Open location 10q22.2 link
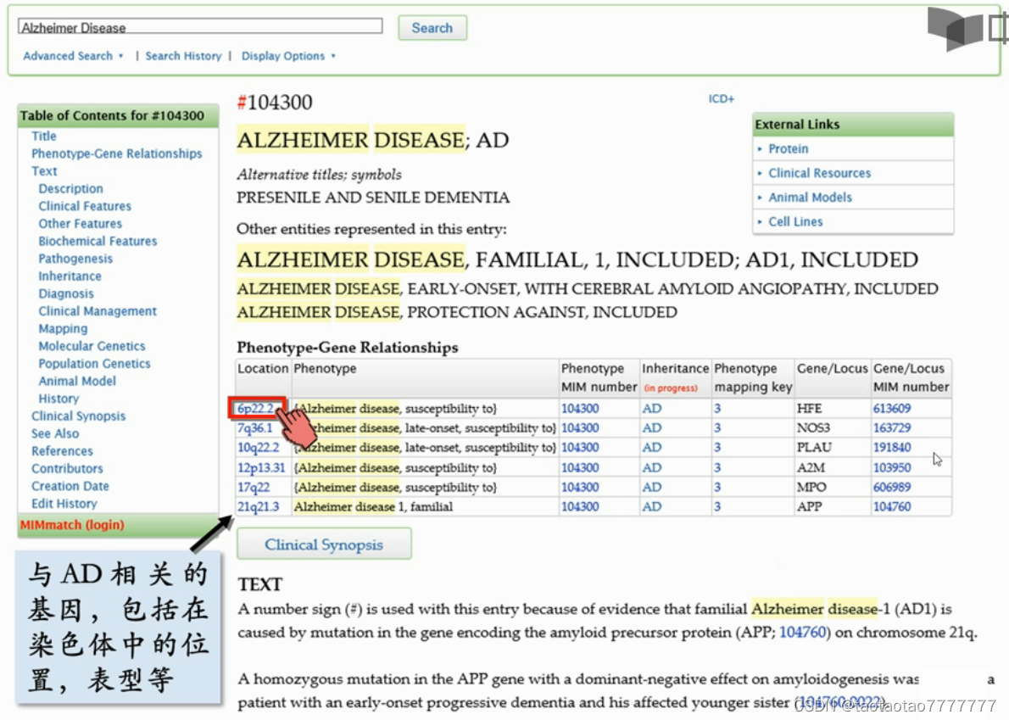Screen dimensions: 1009x720 click(x=258, y=447)
